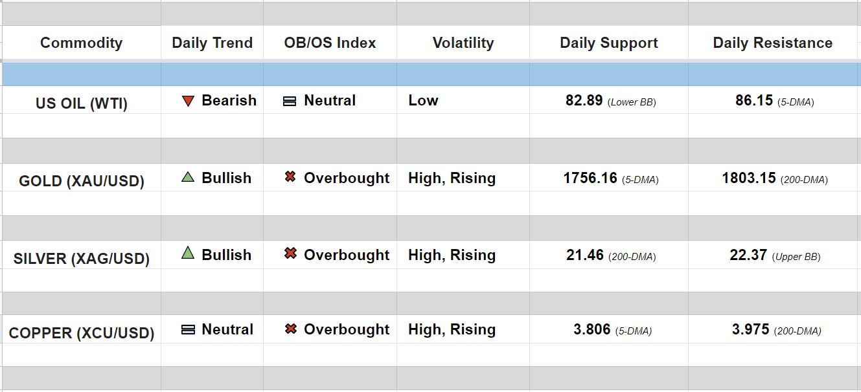Select Gold resistance value 1803.15

[749, 178]
